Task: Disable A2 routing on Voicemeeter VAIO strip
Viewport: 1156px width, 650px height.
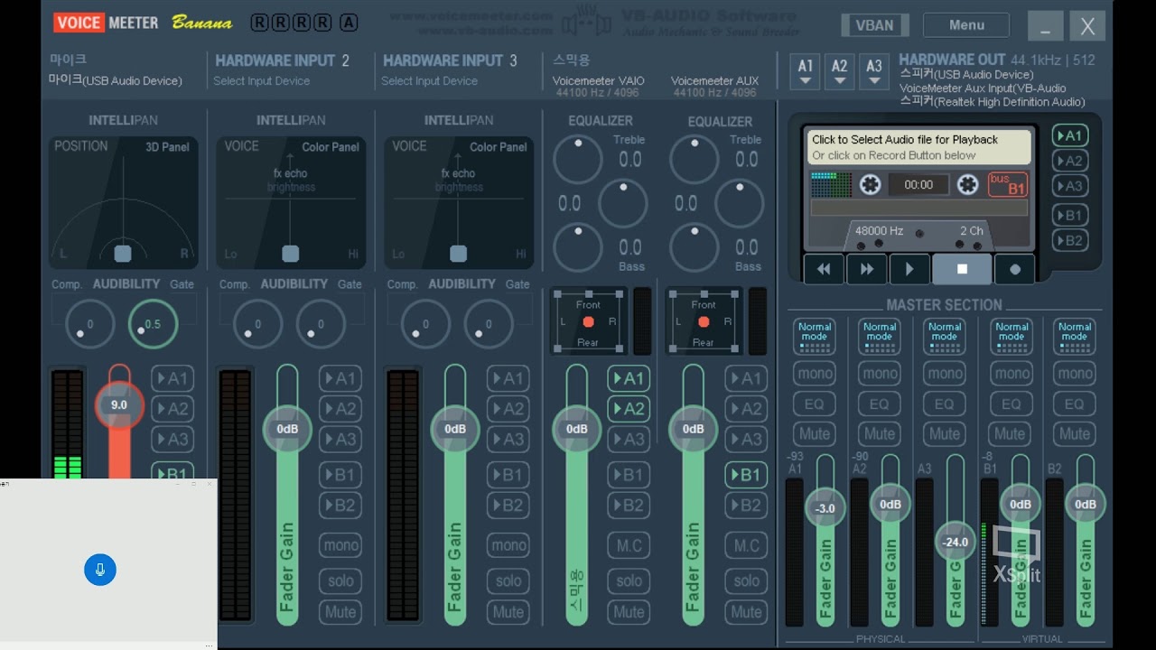Action: click(629, 409)
